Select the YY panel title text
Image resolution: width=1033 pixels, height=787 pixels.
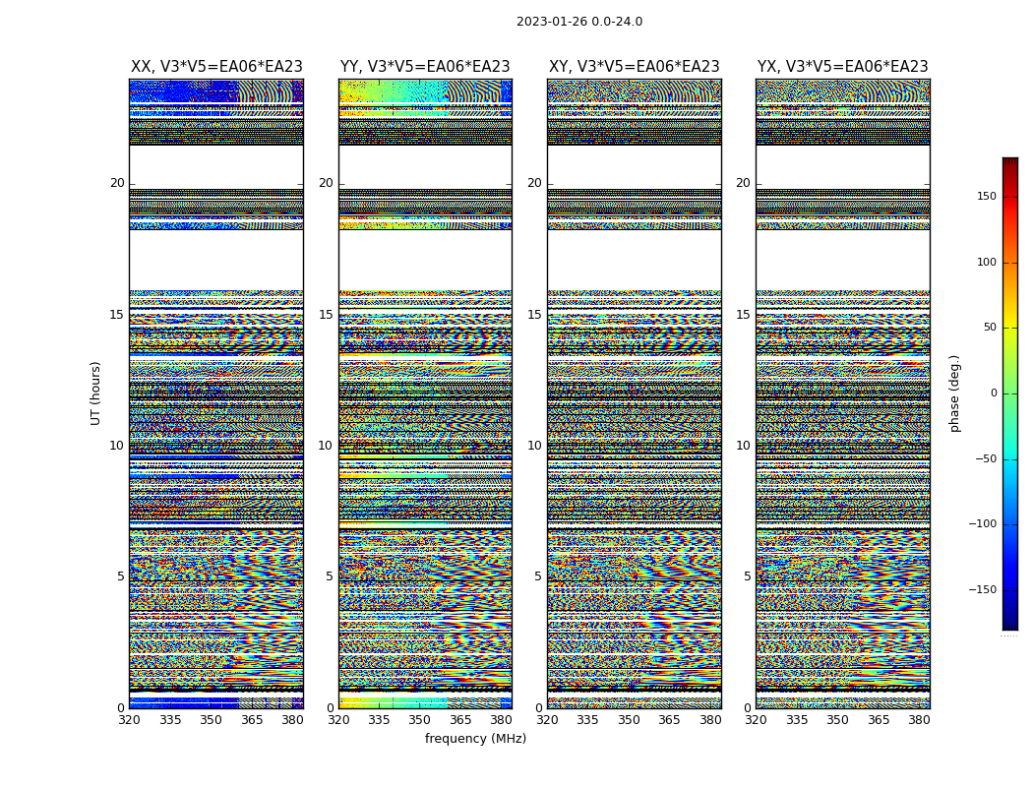(x=425, y=67)
